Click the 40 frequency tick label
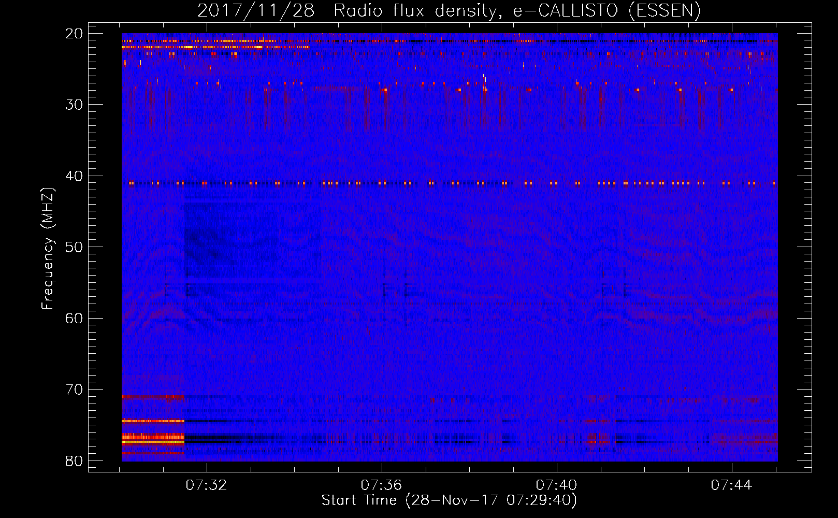 [75, 176]
